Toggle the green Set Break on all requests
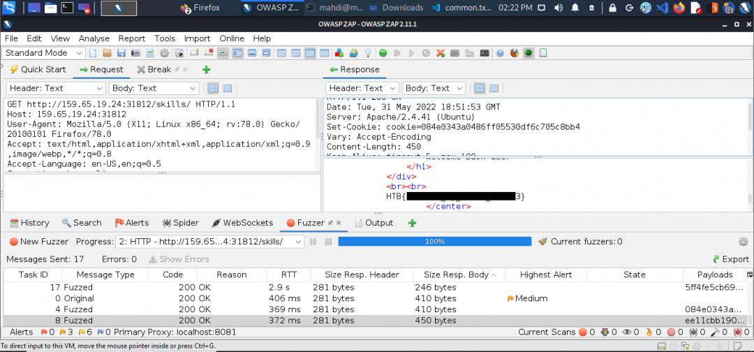Image resolution: width=754 pixels, height=352 pixels. point(383,53)
